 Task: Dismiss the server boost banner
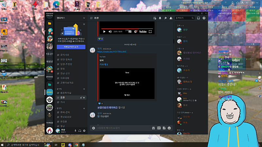click(84, 24)
